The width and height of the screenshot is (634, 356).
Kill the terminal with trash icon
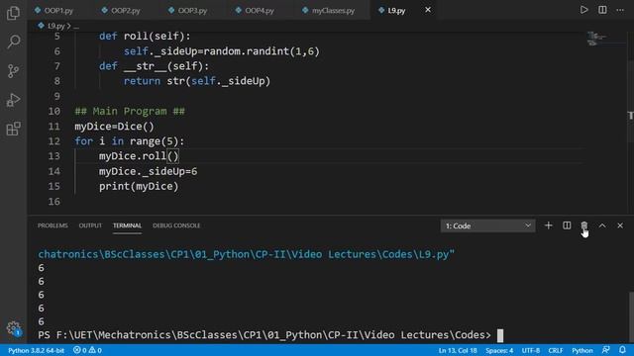584,225
